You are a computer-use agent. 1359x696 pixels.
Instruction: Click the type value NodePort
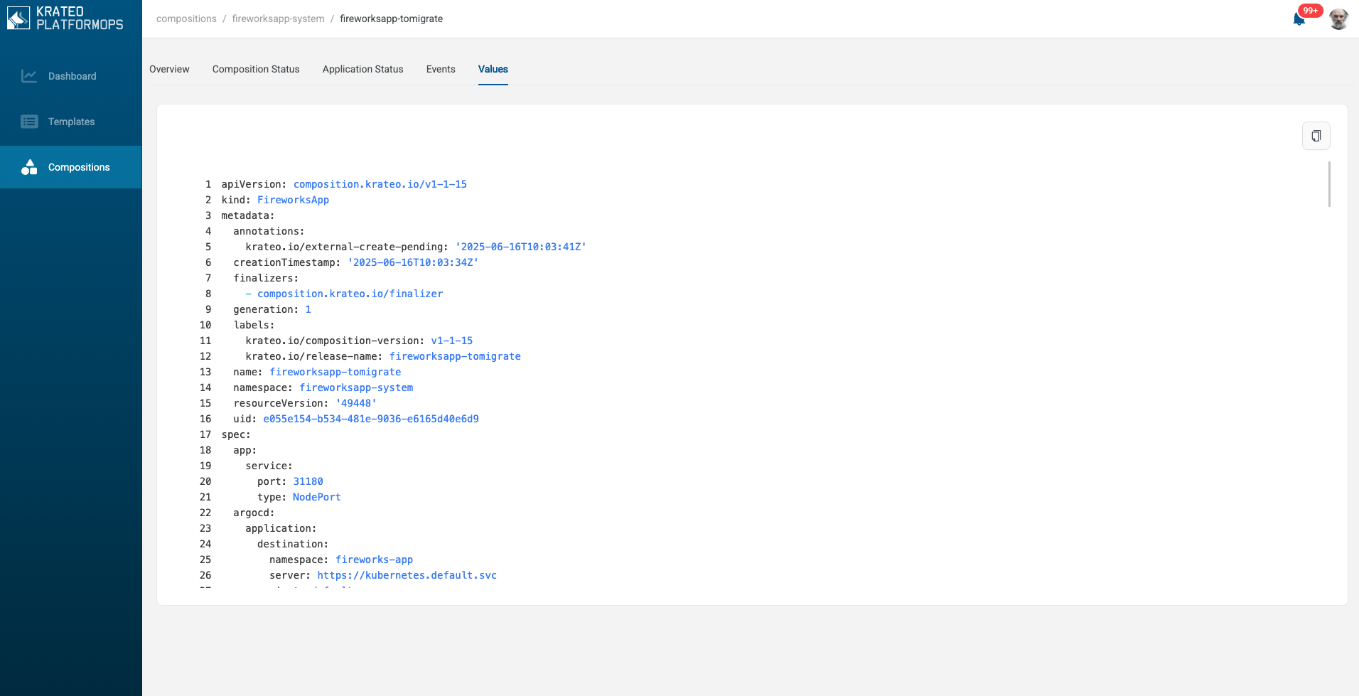pos(316,497)
